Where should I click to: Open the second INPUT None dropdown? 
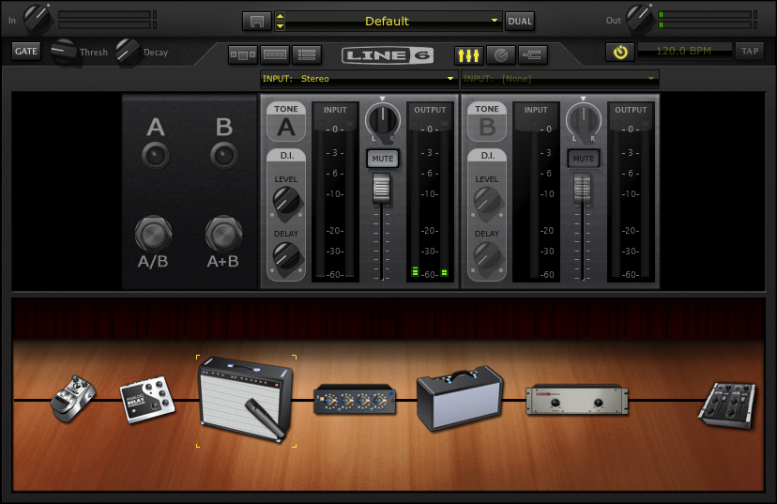click(560, 79)
